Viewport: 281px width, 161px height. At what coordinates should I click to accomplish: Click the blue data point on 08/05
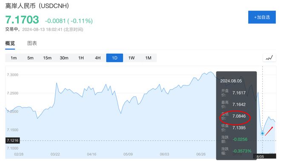coord(263,133)
